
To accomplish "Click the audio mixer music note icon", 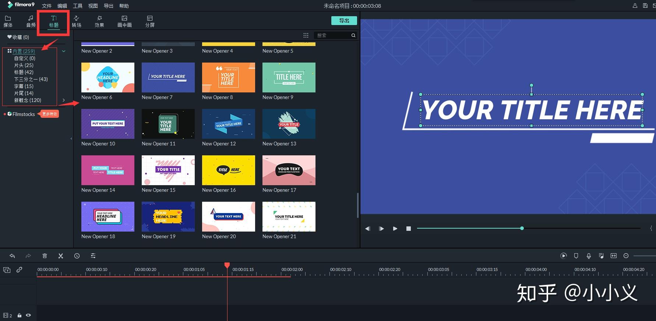I will pos(601,256).
